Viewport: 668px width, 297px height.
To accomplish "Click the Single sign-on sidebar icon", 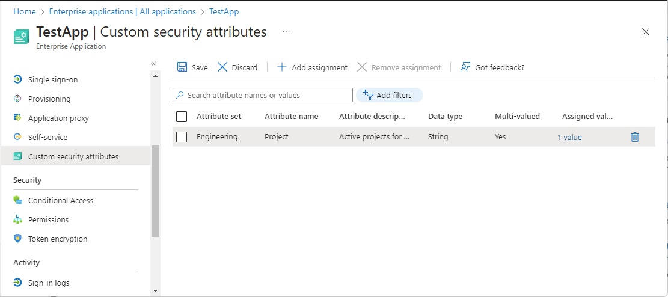I will 17,79.
